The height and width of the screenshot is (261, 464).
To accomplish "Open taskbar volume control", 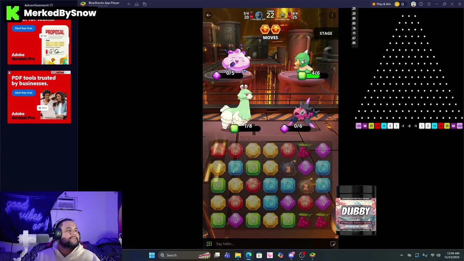I will [x=438, y=255].
